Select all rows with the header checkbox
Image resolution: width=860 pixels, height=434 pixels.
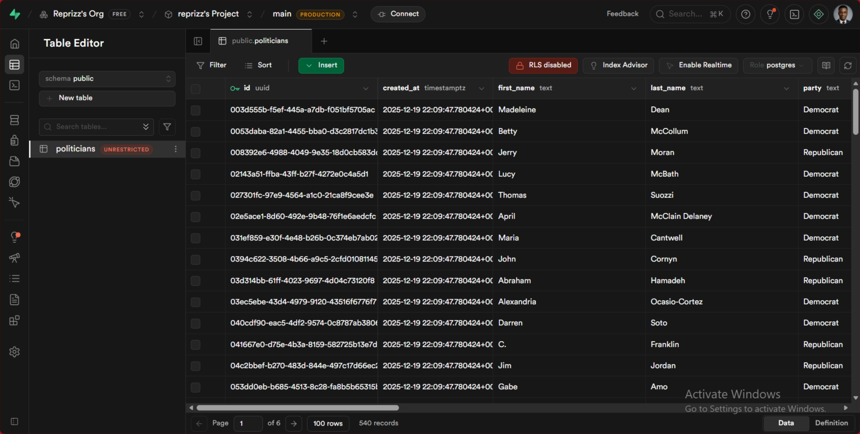click(x=195, y=89)
